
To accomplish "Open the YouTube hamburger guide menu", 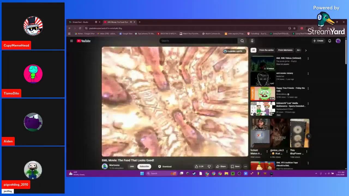I will (x=71, y=41).
